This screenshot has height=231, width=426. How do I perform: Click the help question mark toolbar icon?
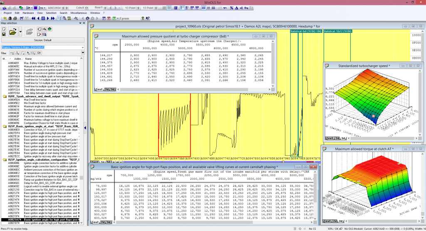pos(143,18)
